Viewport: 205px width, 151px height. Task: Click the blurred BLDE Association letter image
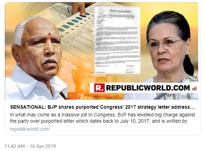[x=117, y=40]
